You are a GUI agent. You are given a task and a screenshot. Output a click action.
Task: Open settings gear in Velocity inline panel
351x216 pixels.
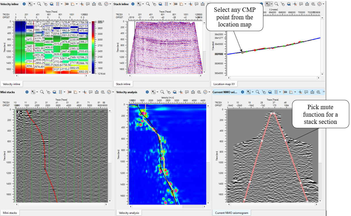click(24, 4)
